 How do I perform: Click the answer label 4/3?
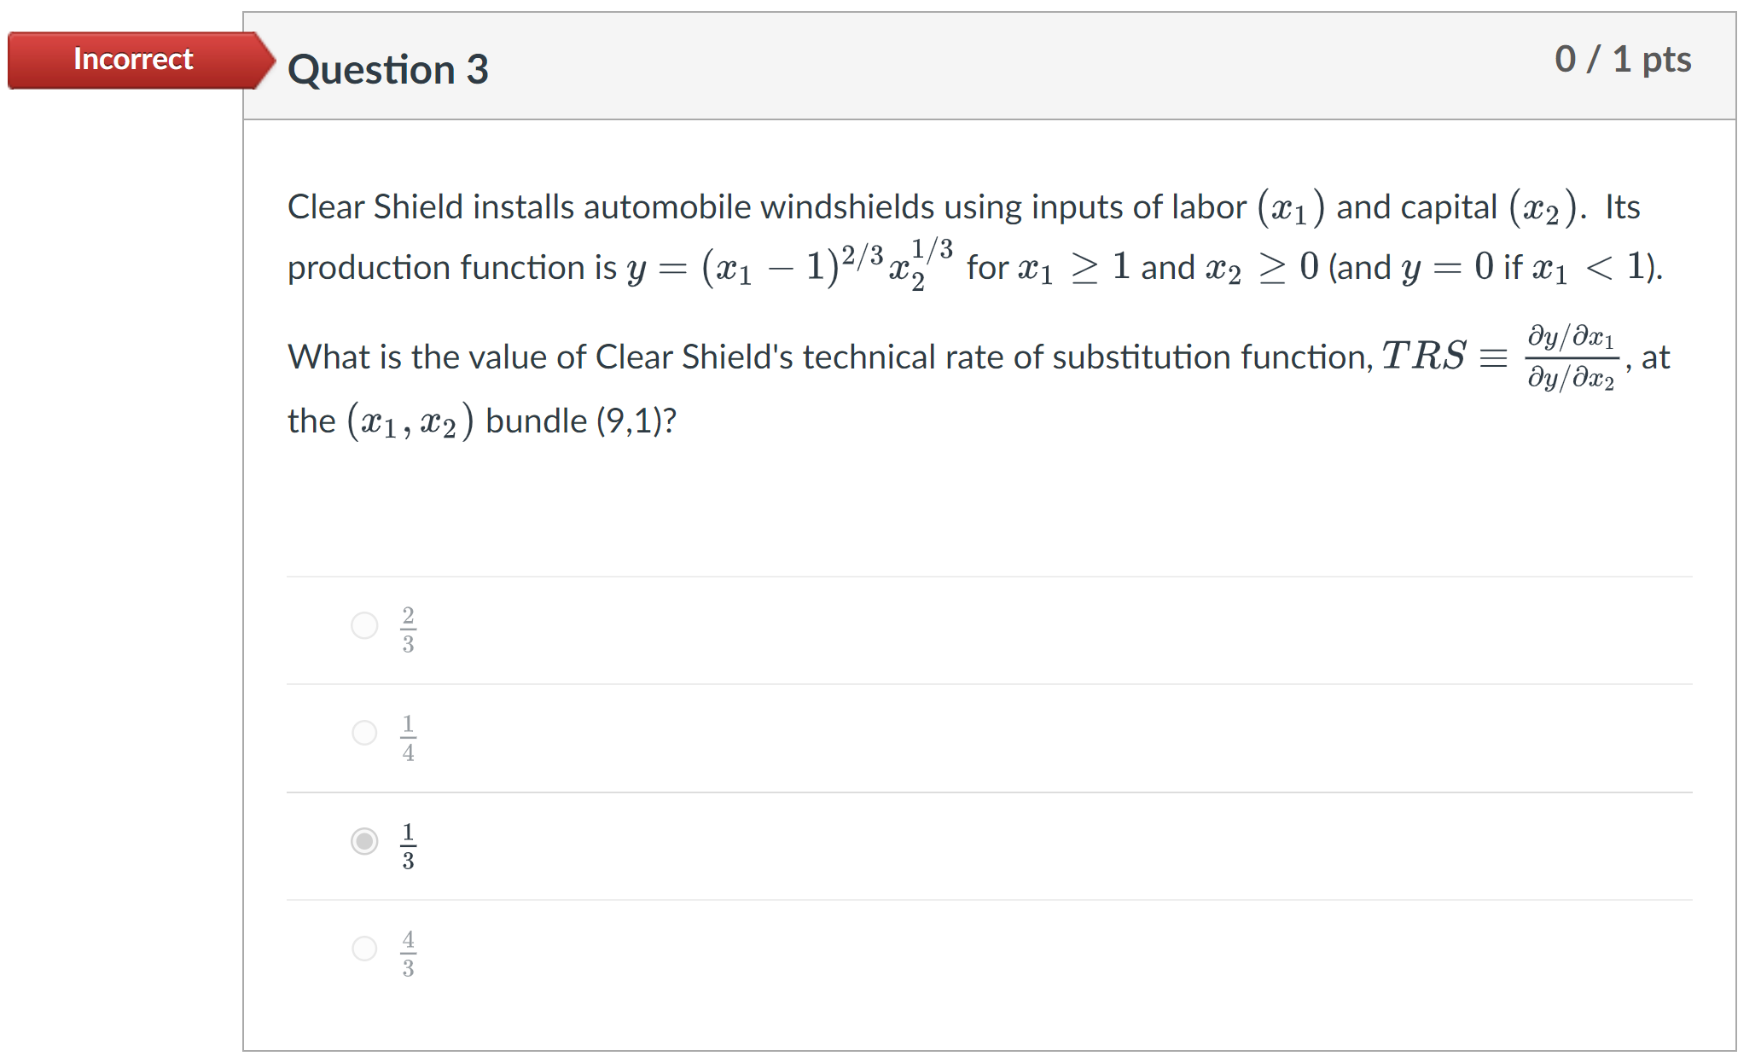tap(408, 952)
